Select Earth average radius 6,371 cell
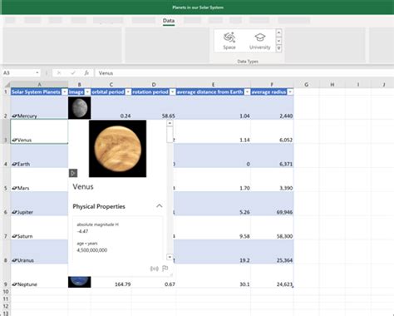 tap(272, 156)
